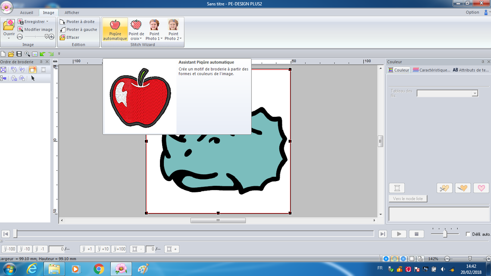The height and width of the screenshot is (276, 491).
Task: Click the Pivoter à droite rotate icon
Action: click(x=63, y=22)
